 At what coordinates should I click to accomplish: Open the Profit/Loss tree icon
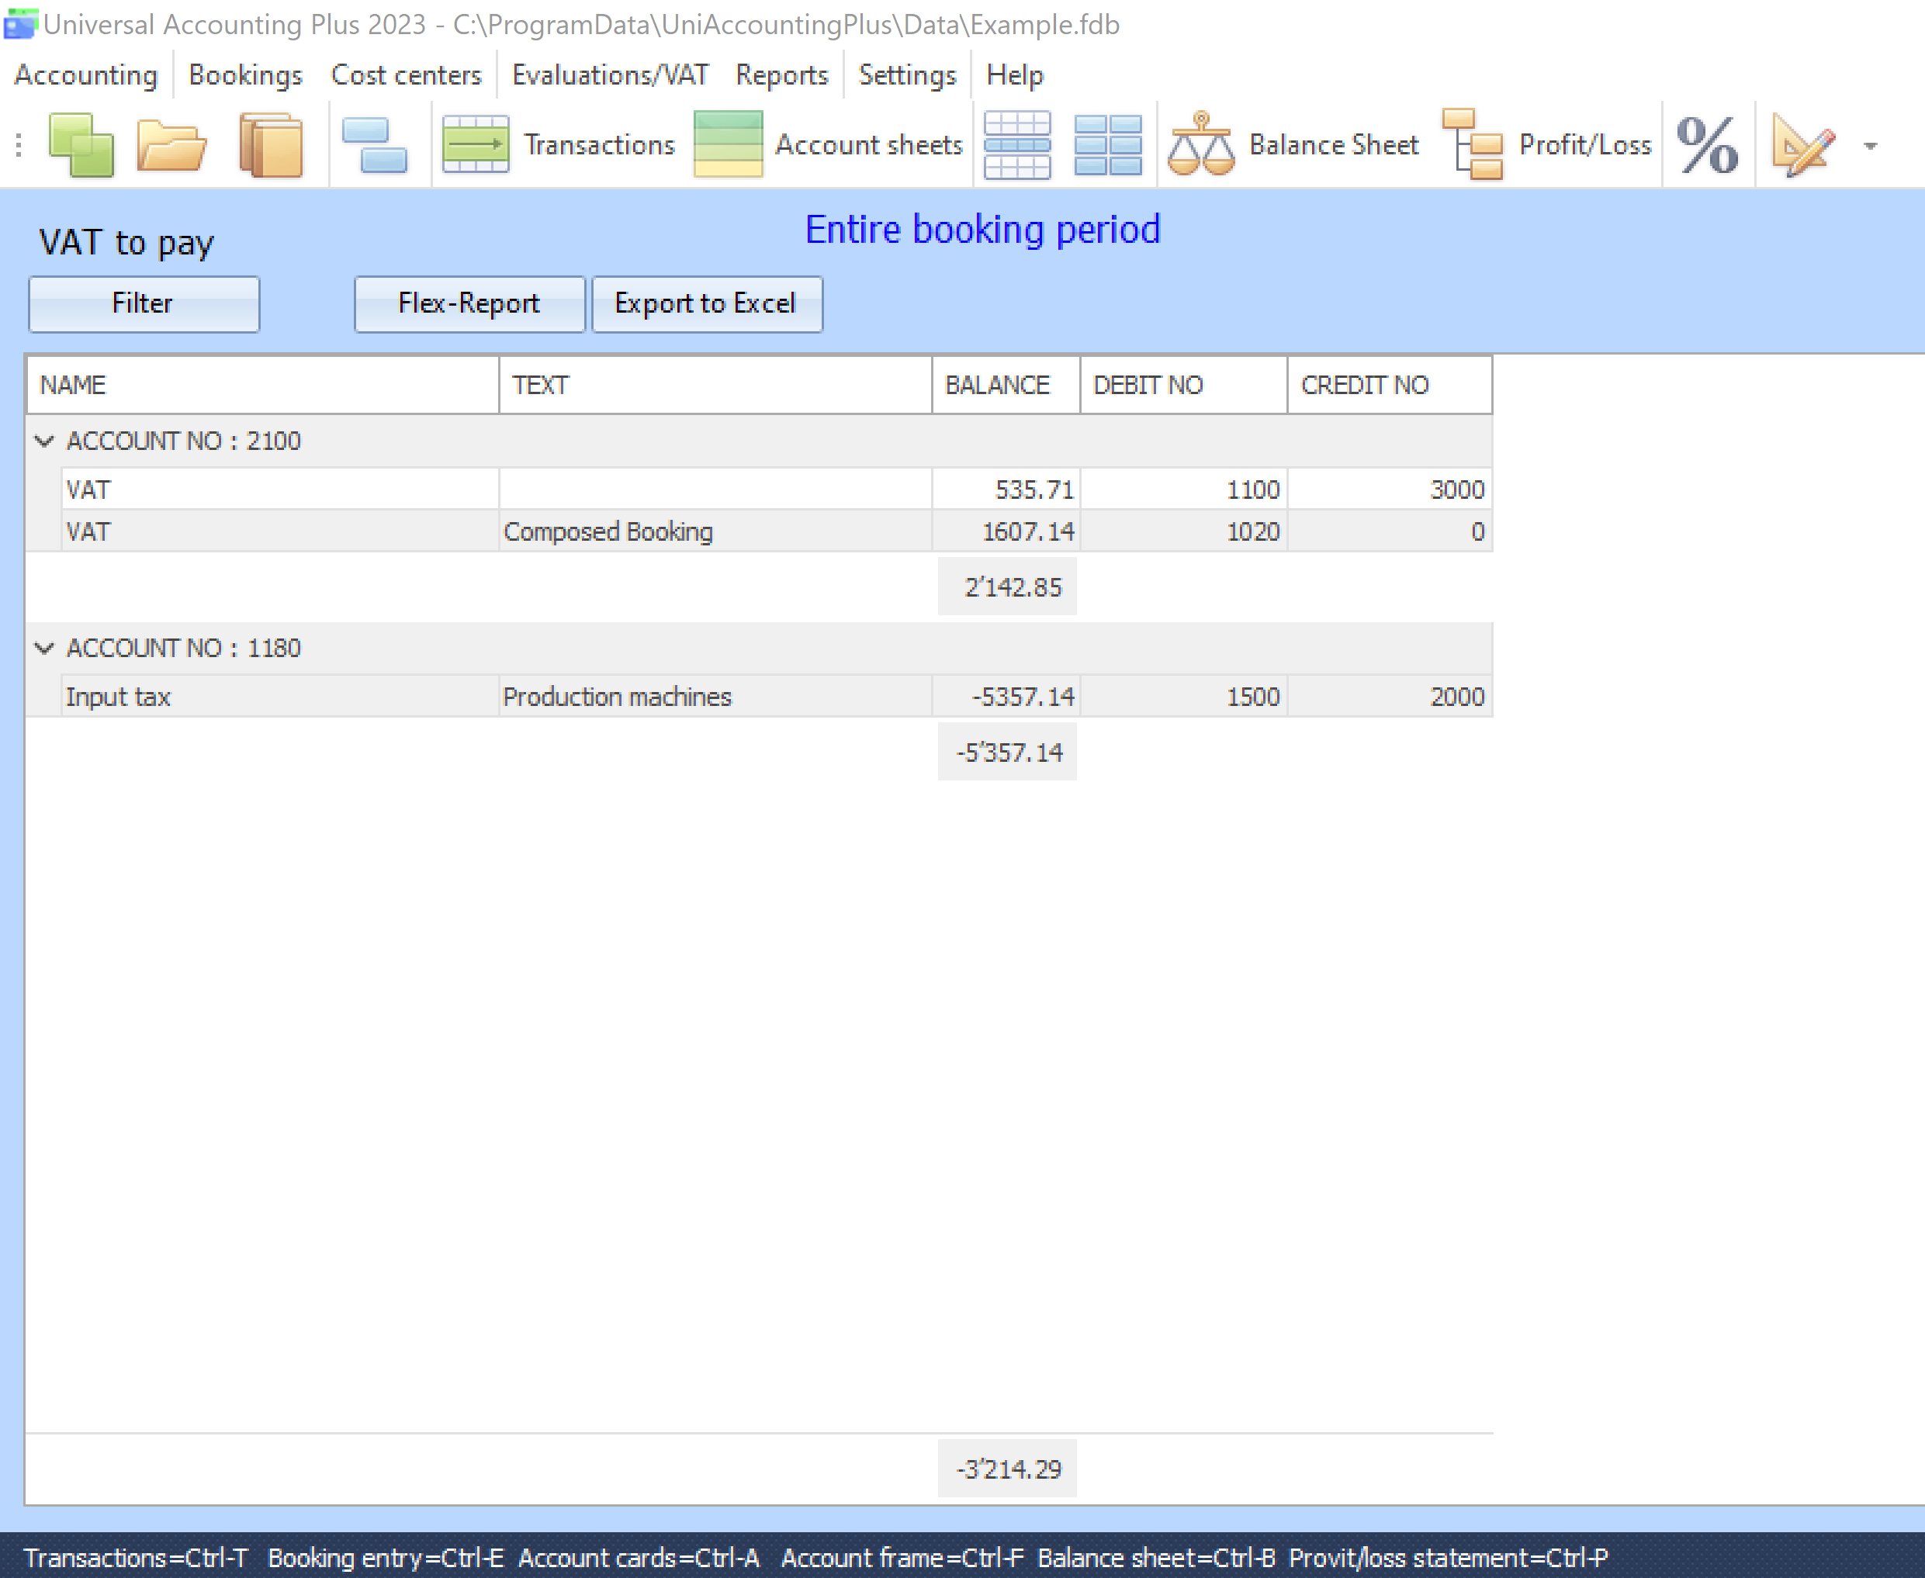1473,144
